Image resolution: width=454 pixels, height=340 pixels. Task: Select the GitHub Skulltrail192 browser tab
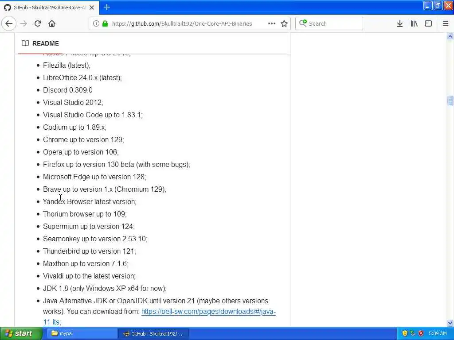(x=50, y=8)
